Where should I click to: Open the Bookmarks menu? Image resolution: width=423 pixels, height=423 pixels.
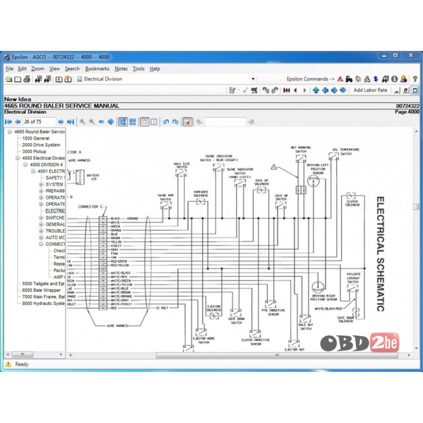98,69
